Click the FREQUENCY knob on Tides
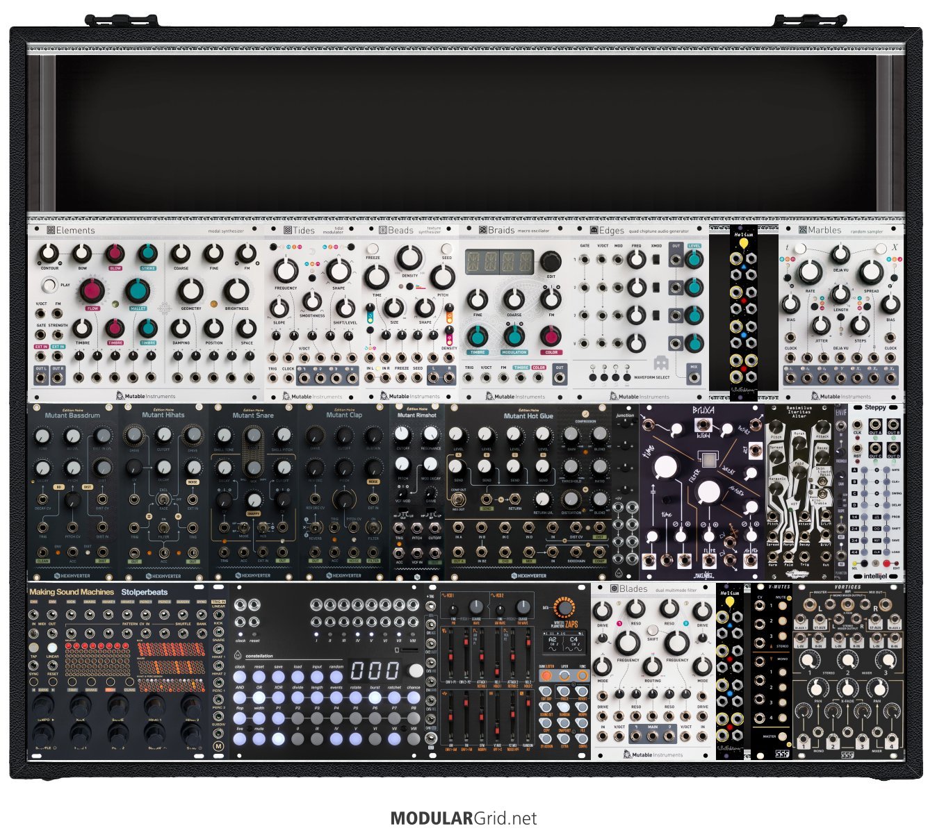The width and height of the screenshot is (928, 833). click(286, 271)
